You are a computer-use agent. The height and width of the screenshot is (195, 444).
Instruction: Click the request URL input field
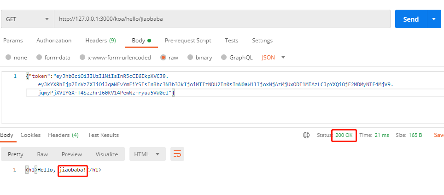pos(221,19)
